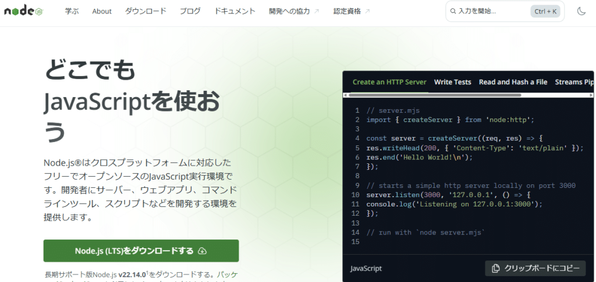Toggle dark mode moon icon
The height and width of the screenshot is (282, 596).
[x=581, y=12]
